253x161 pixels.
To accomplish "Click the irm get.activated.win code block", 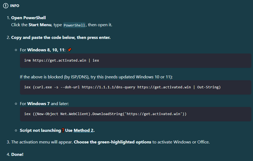I will (62, 61).
